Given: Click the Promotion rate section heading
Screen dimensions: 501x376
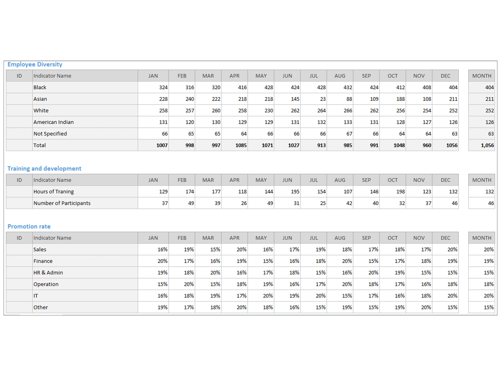Looking at the screenshot, I should click(x=29, y=227).
